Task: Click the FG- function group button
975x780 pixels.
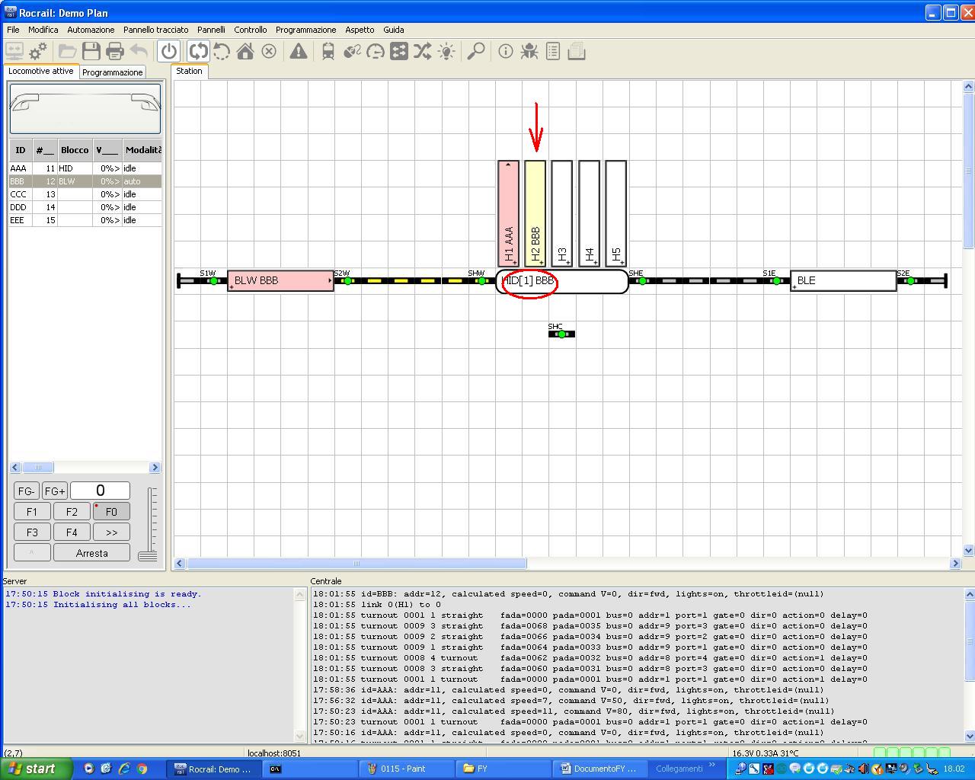Action: pyautogui.click(x=27, y=491)
